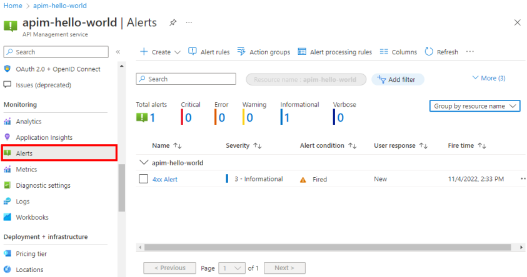Expand More (3) filters
The image size is (527, 277).
point(489,78)
